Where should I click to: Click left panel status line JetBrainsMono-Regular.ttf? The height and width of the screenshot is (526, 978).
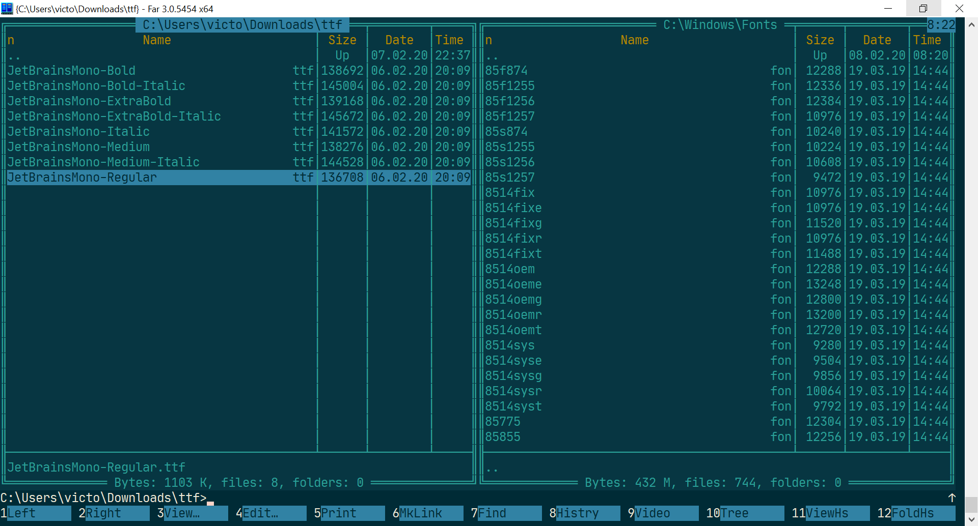point(96,467)
